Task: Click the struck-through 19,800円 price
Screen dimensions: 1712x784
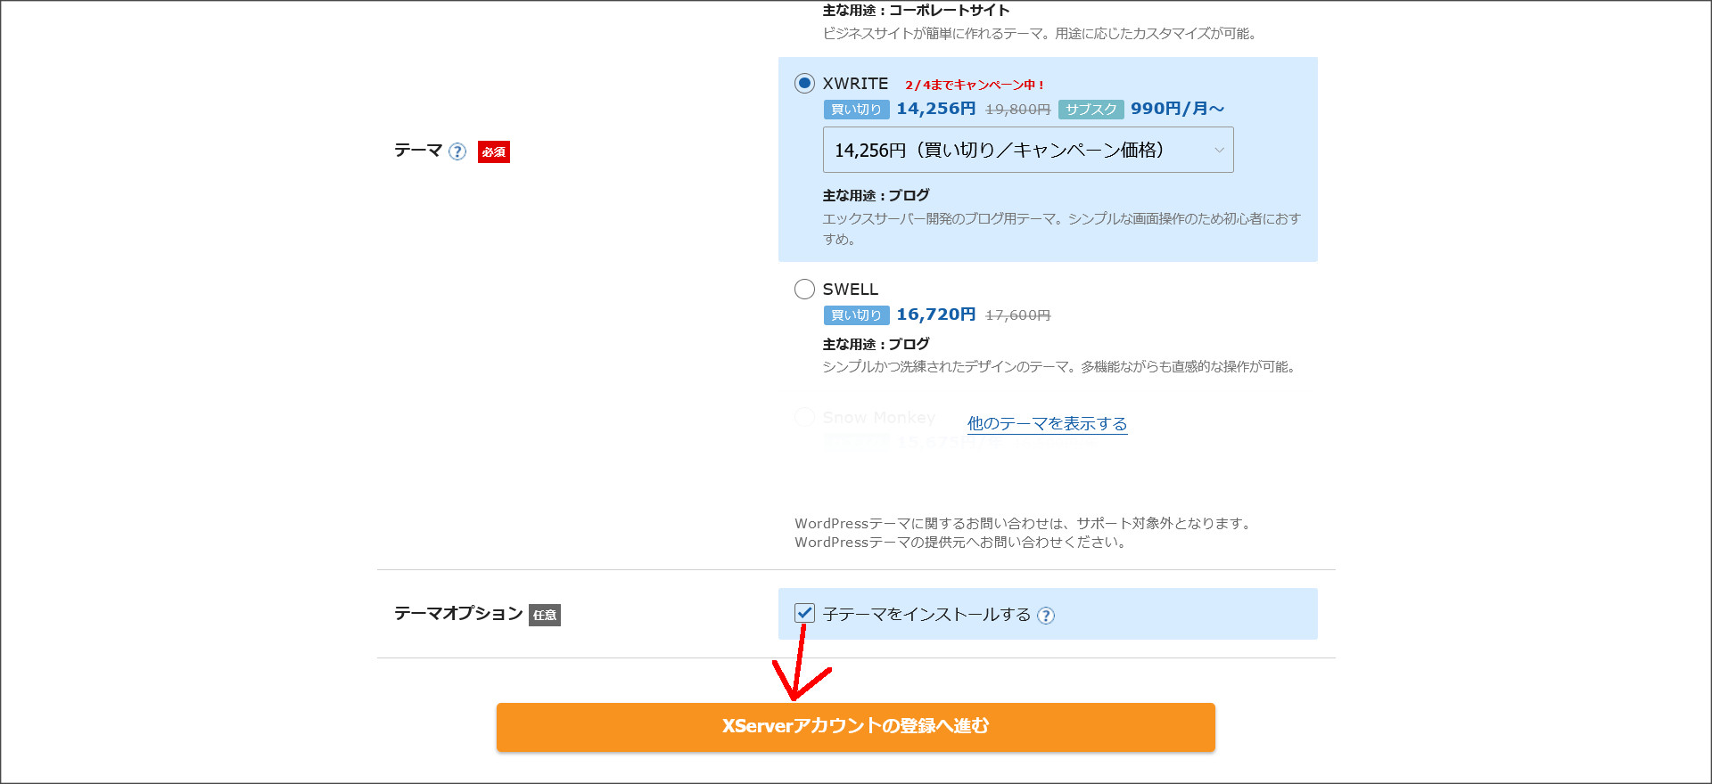Action: pyautogui.click(x=1017, y=110)
